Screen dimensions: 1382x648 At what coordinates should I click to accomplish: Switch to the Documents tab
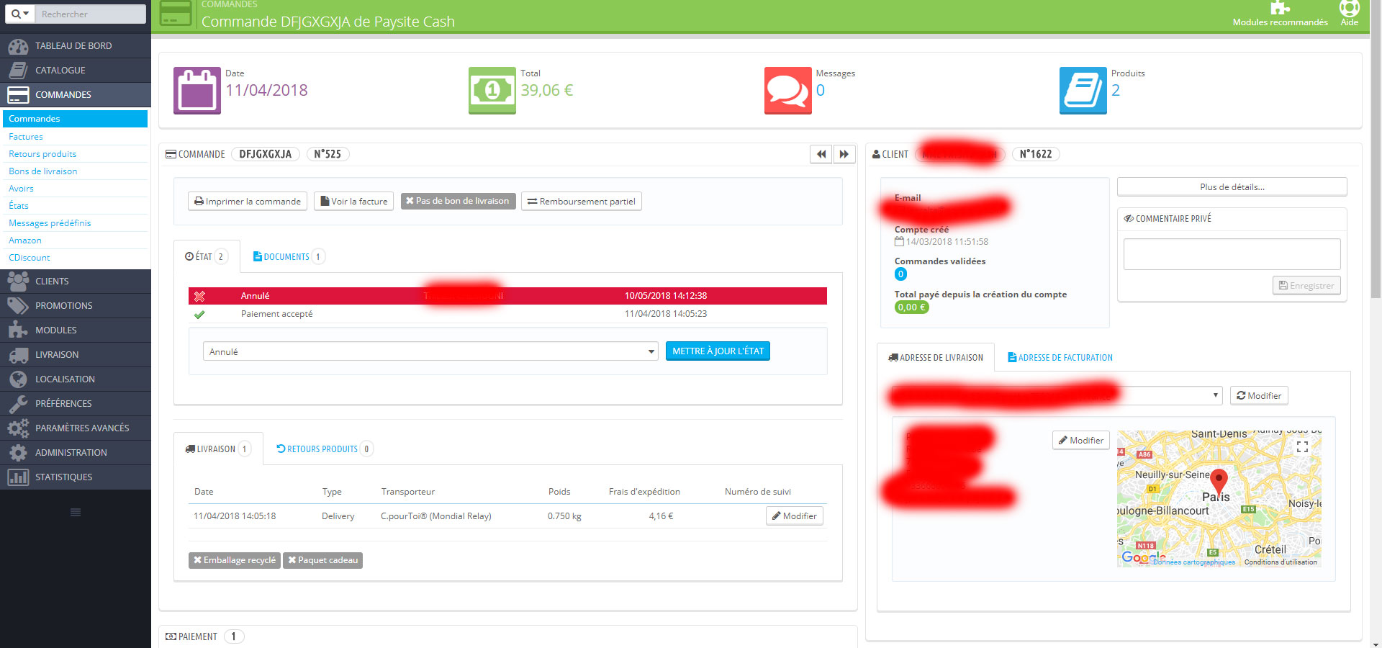(288, 256)
